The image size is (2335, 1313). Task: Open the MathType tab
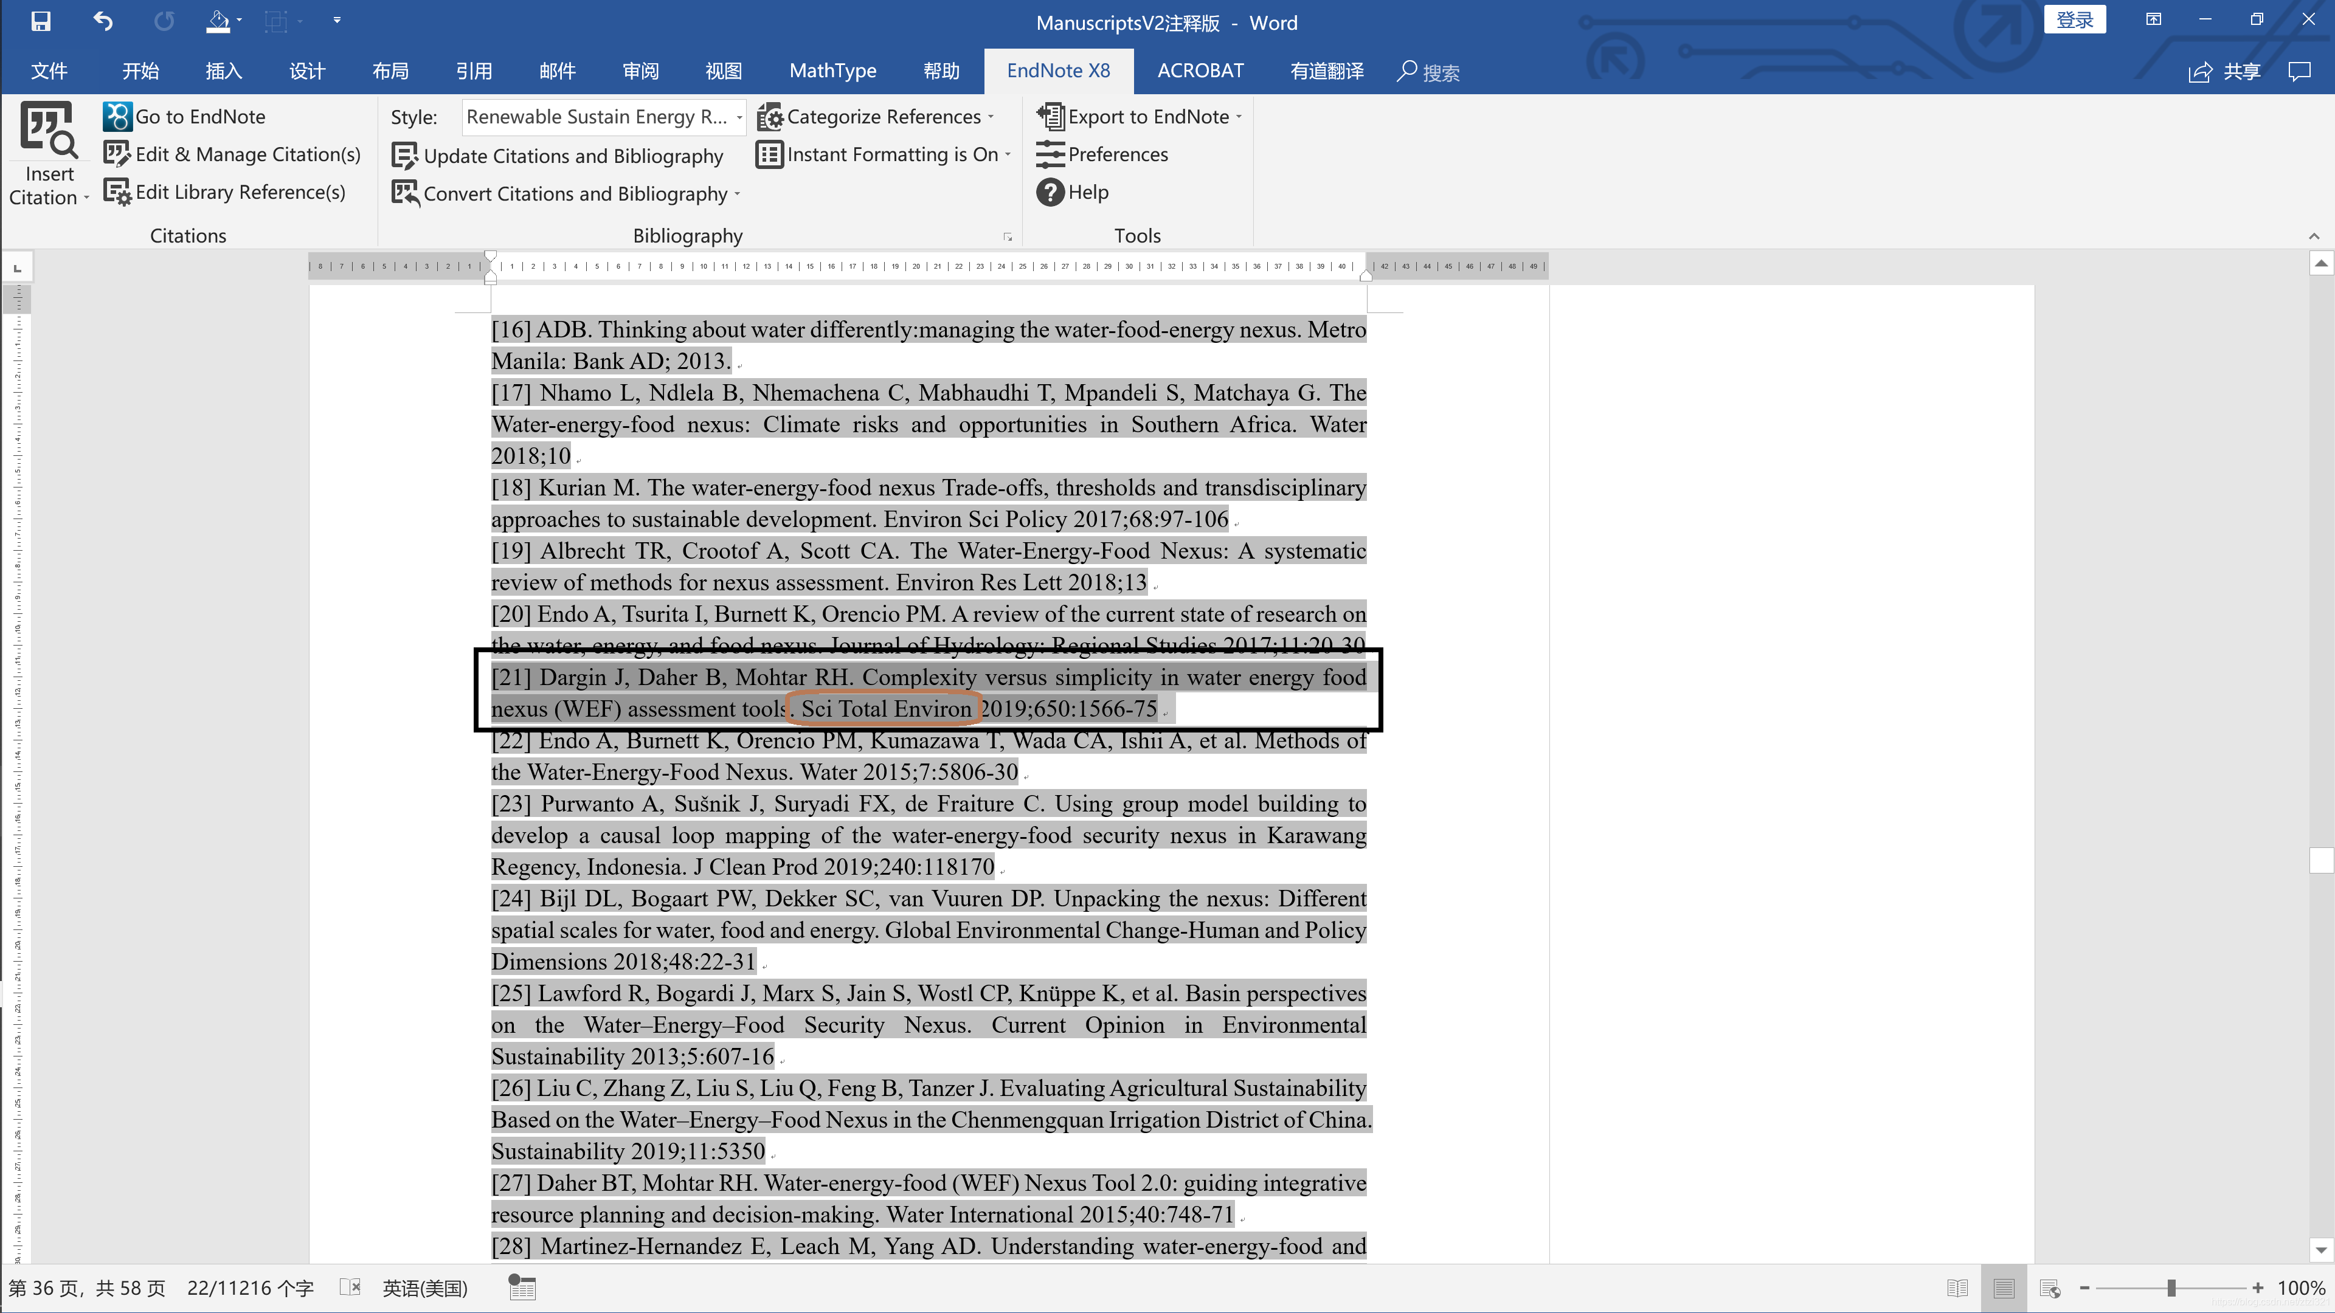832,71
